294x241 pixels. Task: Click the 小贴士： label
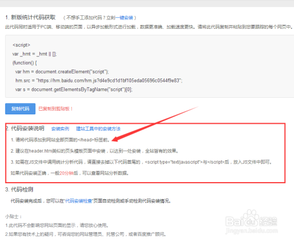[x=14, y=217]
